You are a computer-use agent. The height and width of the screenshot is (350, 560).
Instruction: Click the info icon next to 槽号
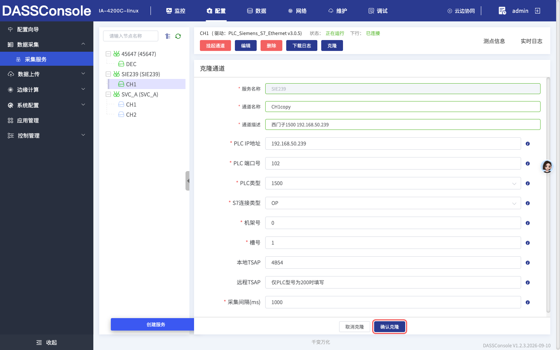coord(528,243)
